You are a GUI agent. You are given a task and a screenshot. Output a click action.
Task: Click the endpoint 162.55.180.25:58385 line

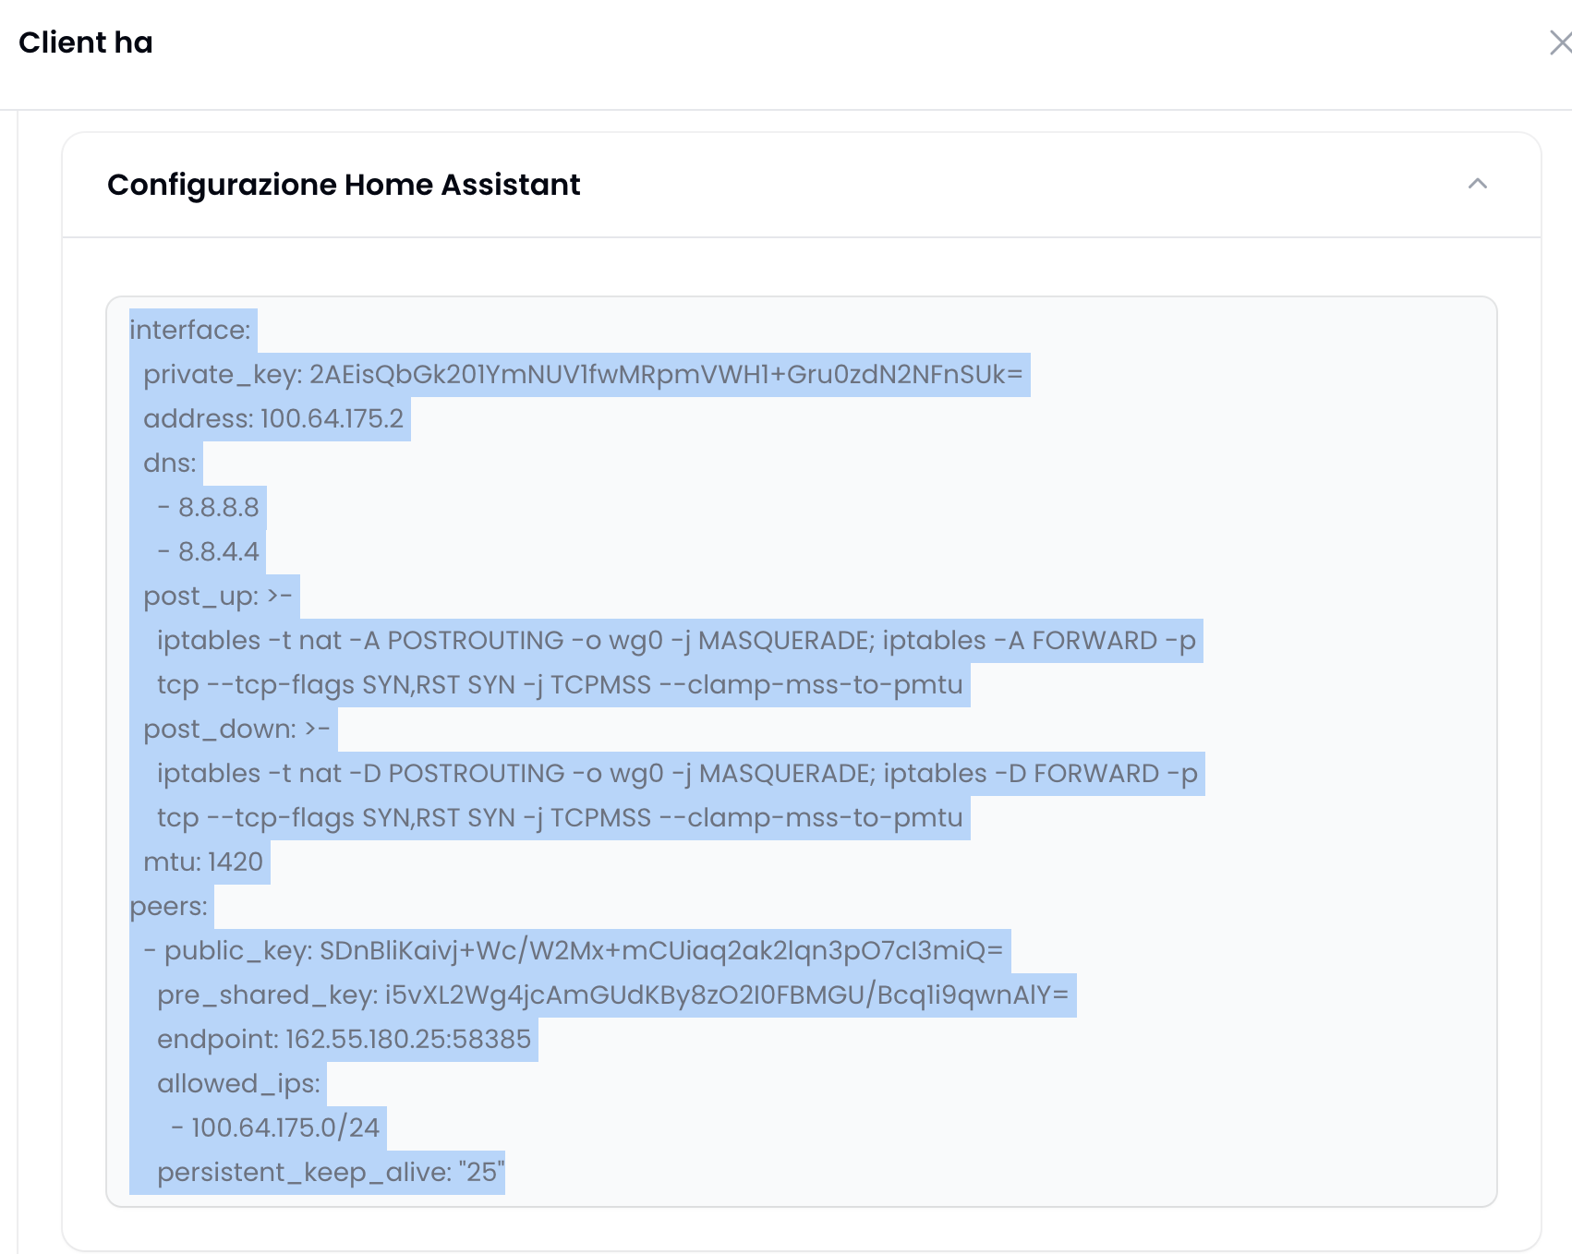click(x=345, y=1039)
